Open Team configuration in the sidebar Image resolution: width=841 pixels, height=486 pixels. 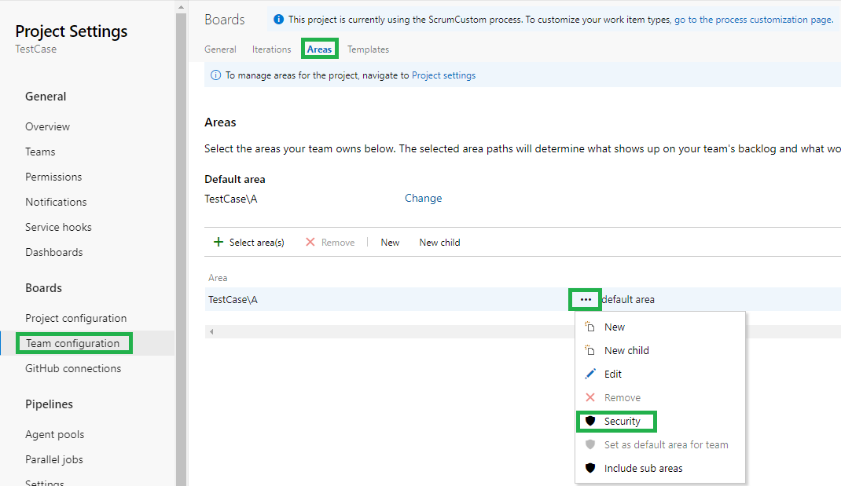[x=72, y=343]
